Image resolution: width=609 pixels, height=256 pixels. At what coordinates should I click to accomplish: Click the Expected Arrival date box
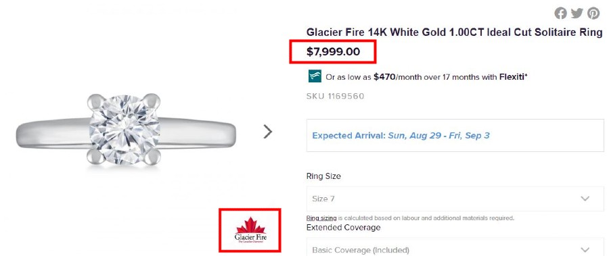pos(455,135)
